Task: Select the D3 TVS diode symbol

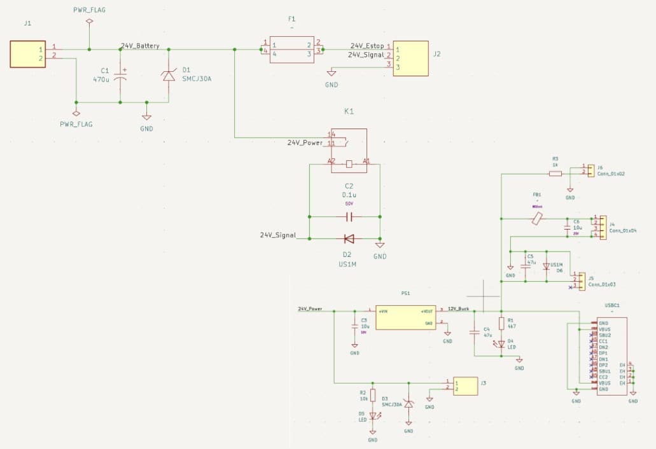Action: coord(408,404)
